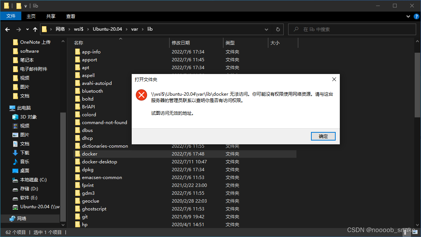This screenshot has height=237, width=421.
Task: Close the 打开文件夹 error dialog
Action: (x=334, y=79)
